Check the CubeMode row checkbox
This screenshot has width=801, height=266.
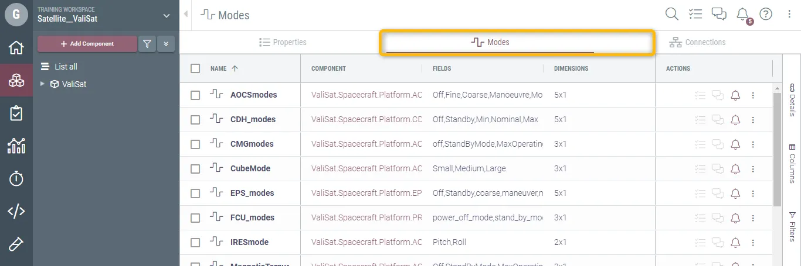click(x=195, y=169)
